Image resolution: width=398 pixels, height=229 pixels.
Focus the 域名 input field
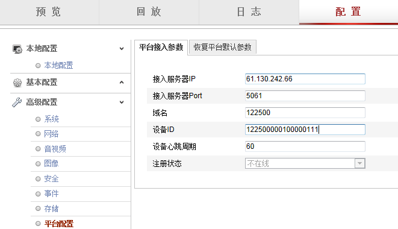tap(305, 113)
